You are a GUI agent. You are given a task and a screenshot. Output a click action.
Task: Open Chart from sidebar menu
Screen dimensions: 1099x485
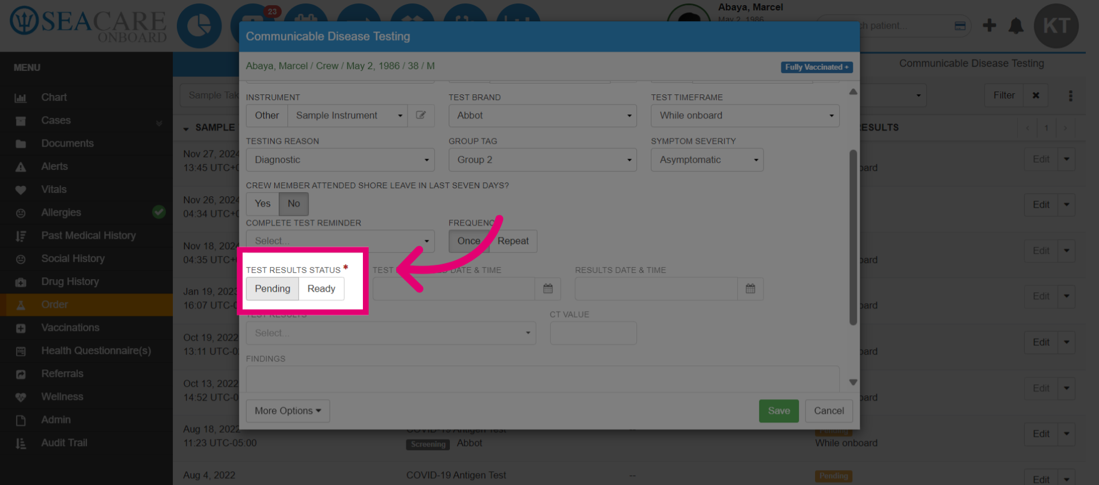tap(54, 97)
